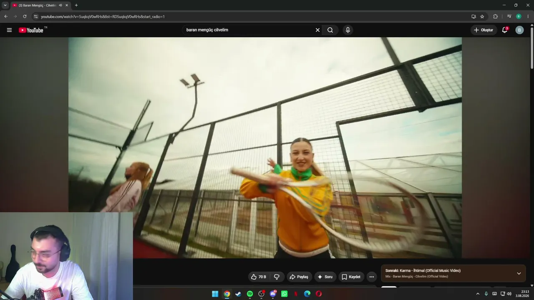Open a new browser tab
Viewport: 534px width, 300px height.
tap(76, 5)
